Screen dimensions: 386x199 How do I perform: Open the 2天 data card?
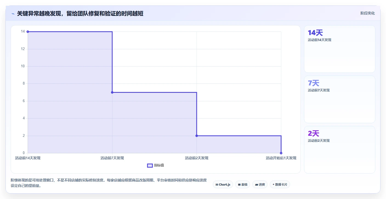click(339, 150)
